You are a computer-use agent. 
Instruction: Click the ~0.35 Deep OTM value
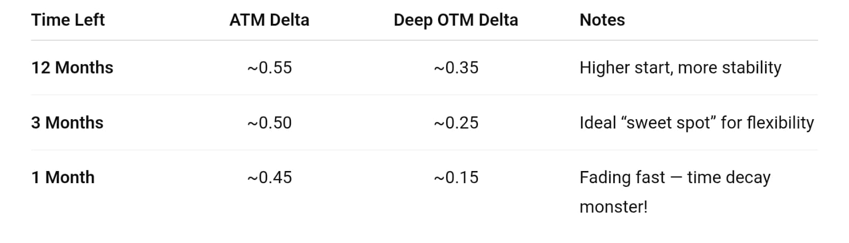pyautogui.click(x=456, y=68)
